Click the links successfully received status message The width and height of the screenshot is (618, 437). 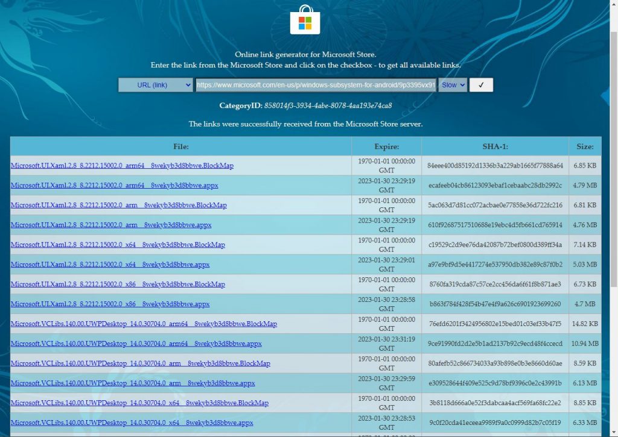click(x=305, y=124)
